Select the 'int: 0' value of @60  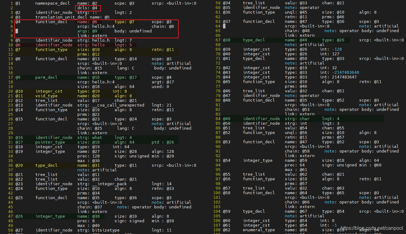click(x=328, y=220)
